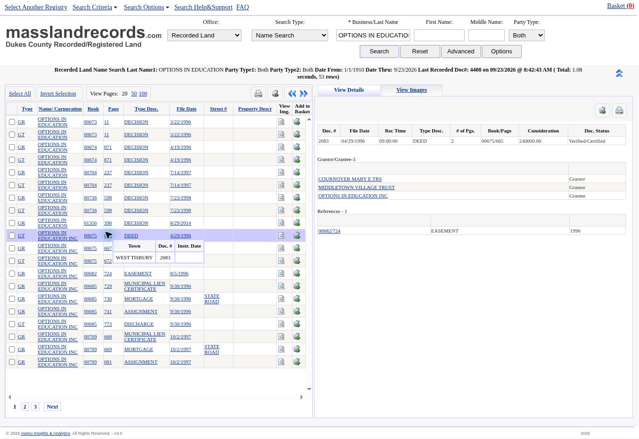This screenshot has height=439, width=639.
Task: Go to next results with double-right arrows
Action: (x=304, y=94)
